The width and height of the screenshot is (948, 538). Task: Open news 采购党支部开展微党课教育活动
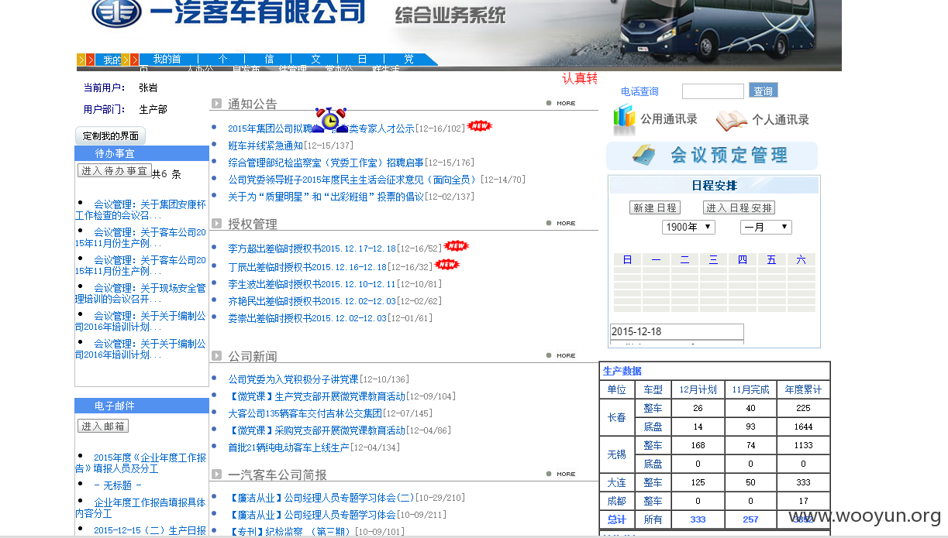pyautogui.click(x=316, y=430)
